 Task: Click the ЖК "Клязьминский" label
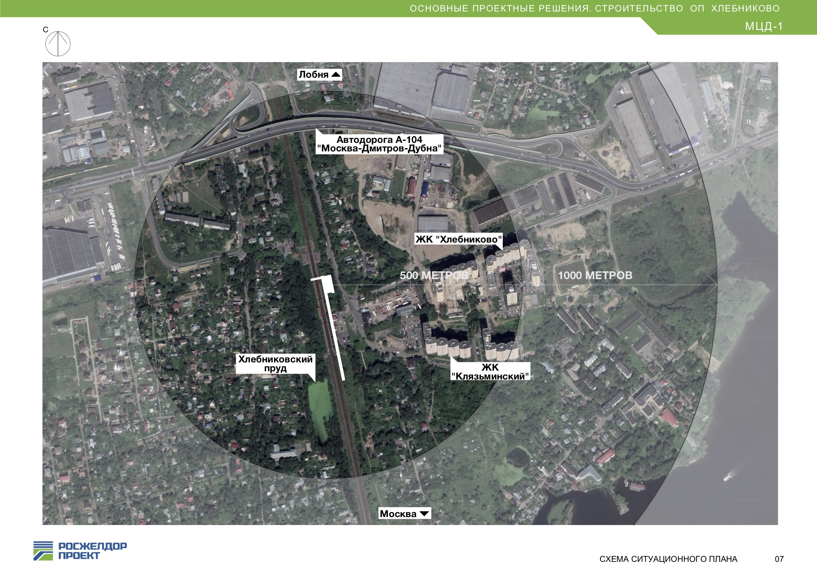pos(490,372)
